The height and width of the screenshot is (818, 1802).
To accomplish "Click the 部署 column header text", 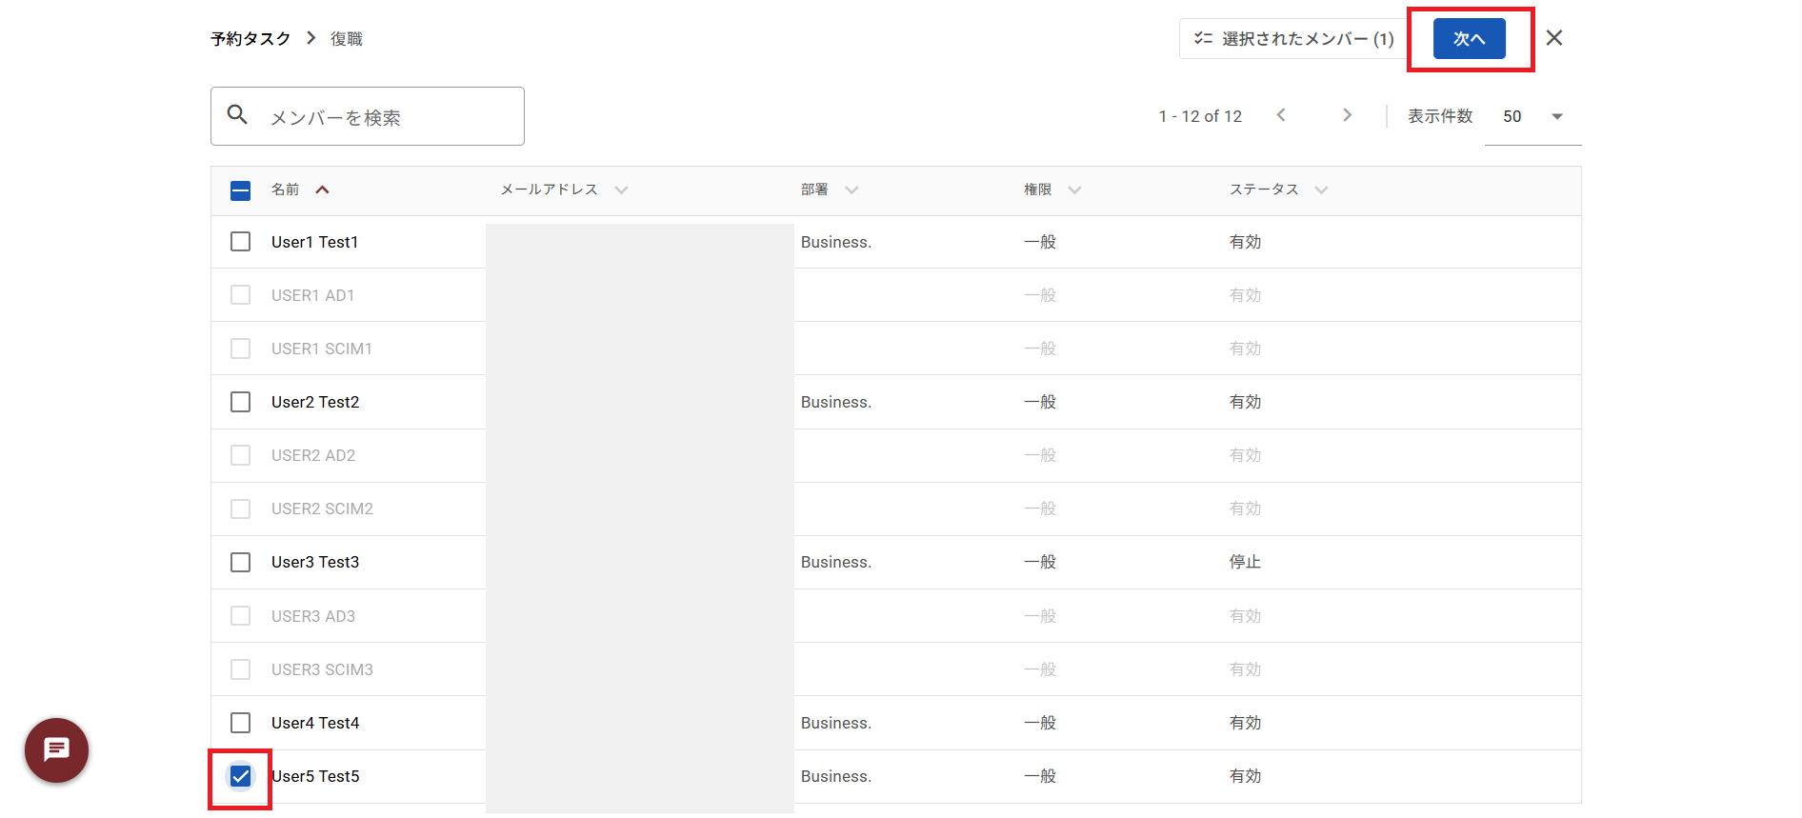I will (814, 190).
